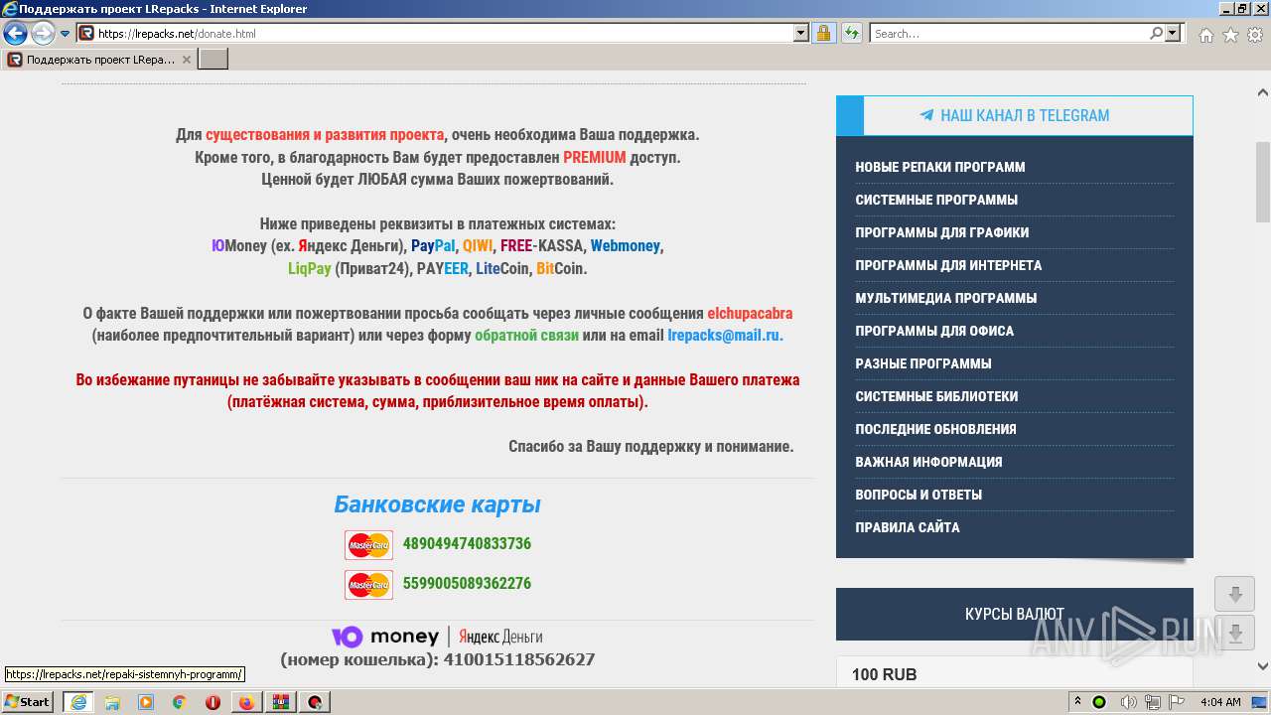Viewport: 1271px width, 715px height.
Task: Open 'ПРОГРАММЫ ДЛЯ ИНТЕРНЕТА' menu item
Action: pos(948,265)
